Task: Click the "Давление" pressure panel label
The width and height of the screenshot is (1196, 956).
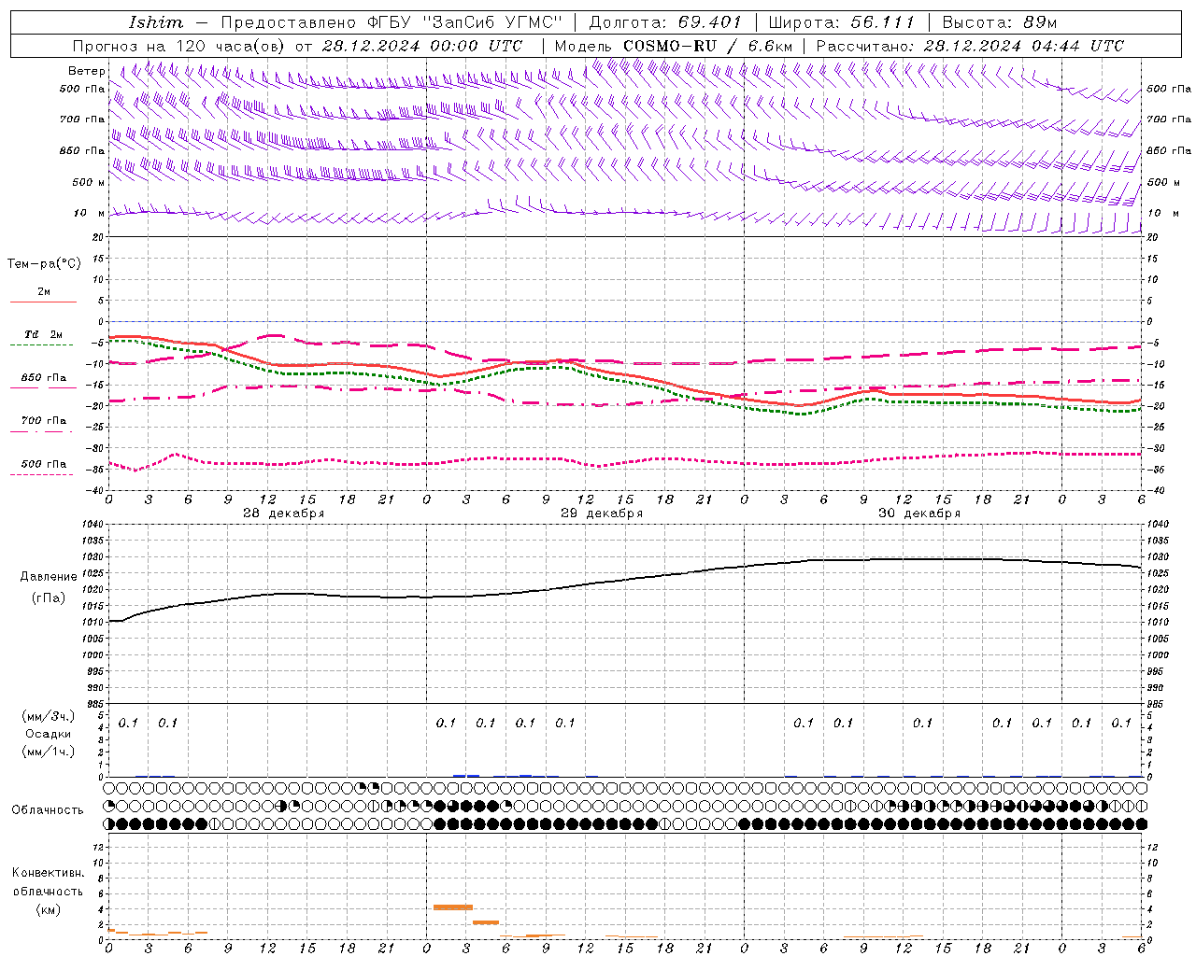Action: pos(49,577)
